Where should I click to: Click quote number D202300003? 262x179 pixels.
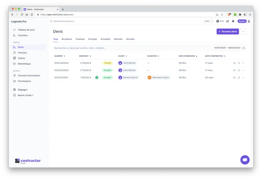click(61, 63)
